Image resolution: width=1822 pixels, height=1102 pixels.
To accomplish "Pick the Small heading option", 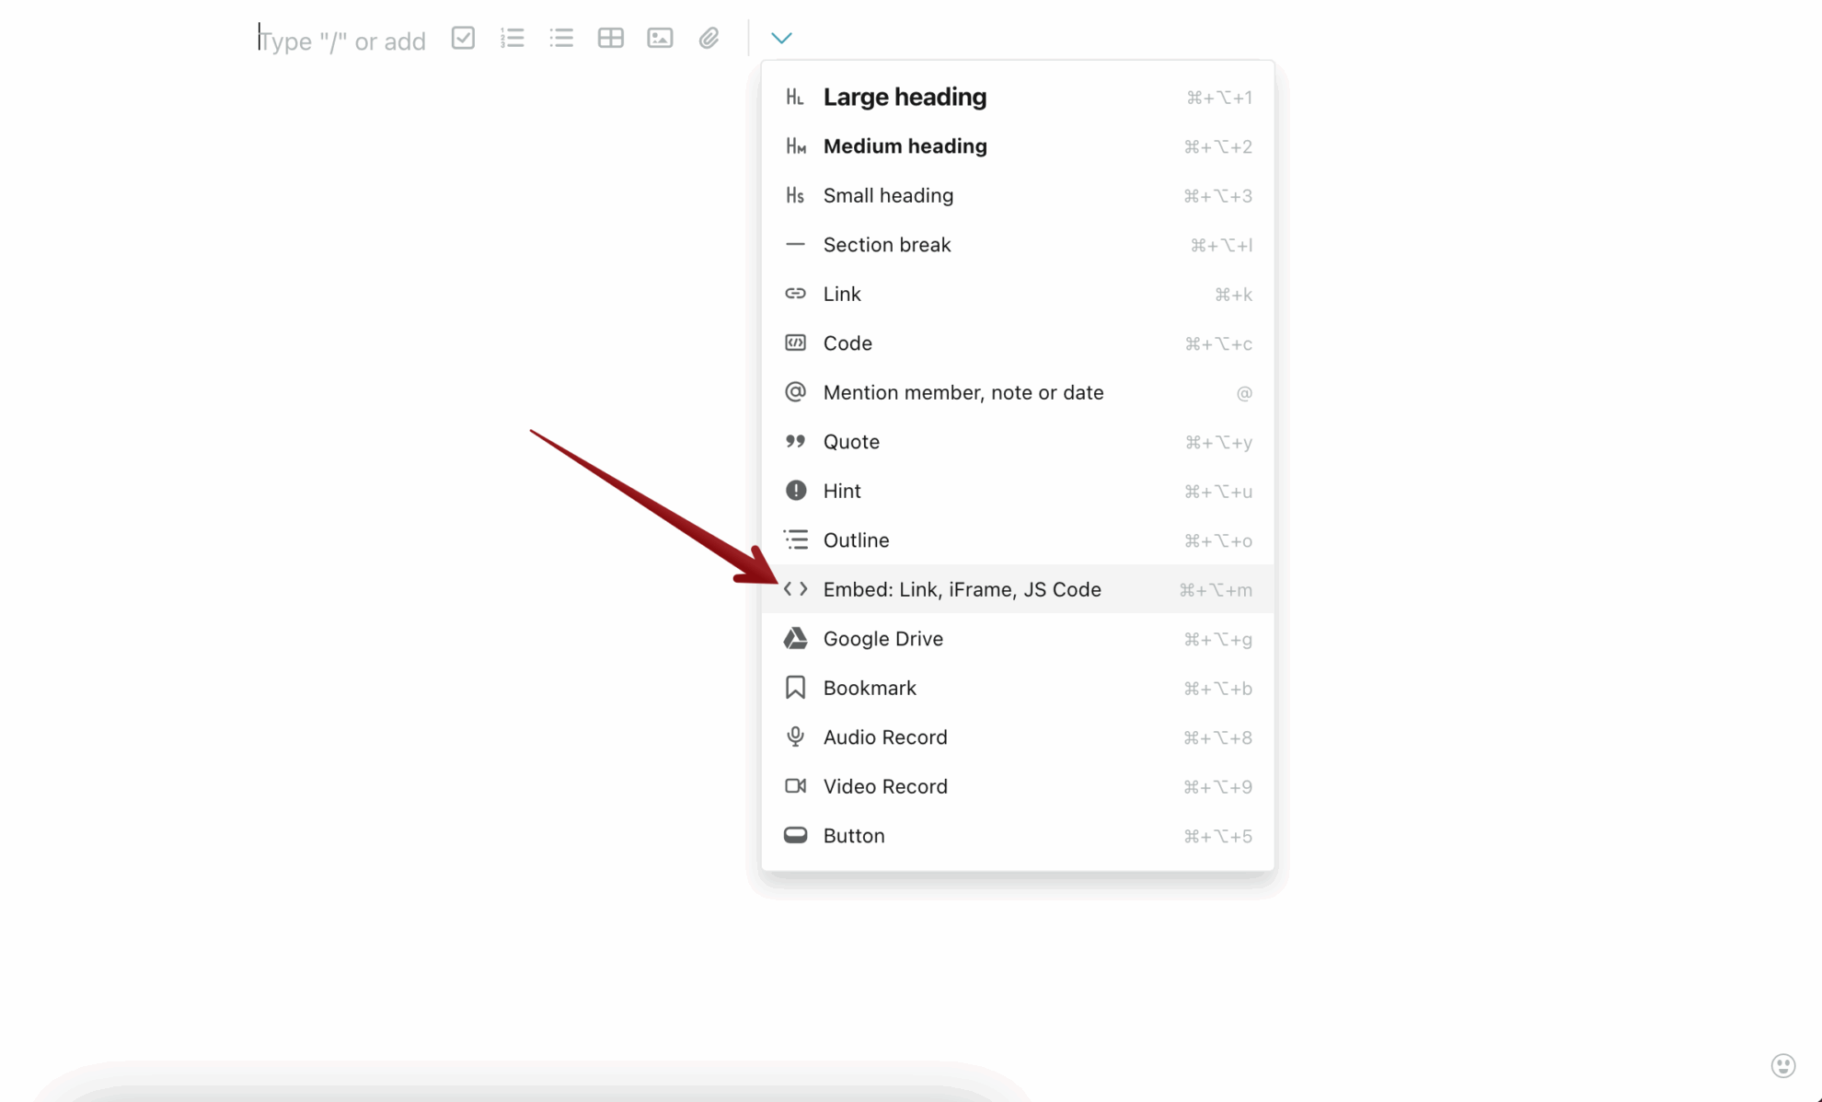I will (x=887, y=195).
